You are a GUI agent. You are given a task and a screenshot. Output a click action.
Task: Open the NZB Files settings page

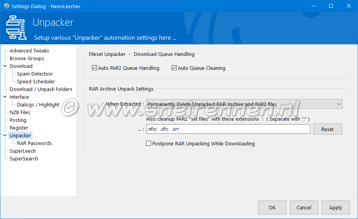20,113
